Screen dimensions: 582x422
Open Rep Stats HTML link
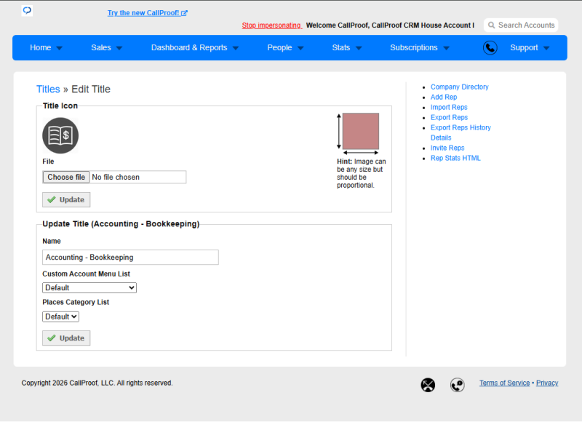(455, 158)
